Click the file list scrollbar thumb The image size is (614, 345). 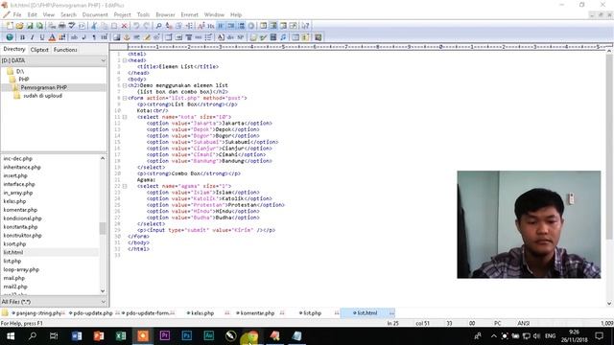pyautogui.click(x=103, y=228)
